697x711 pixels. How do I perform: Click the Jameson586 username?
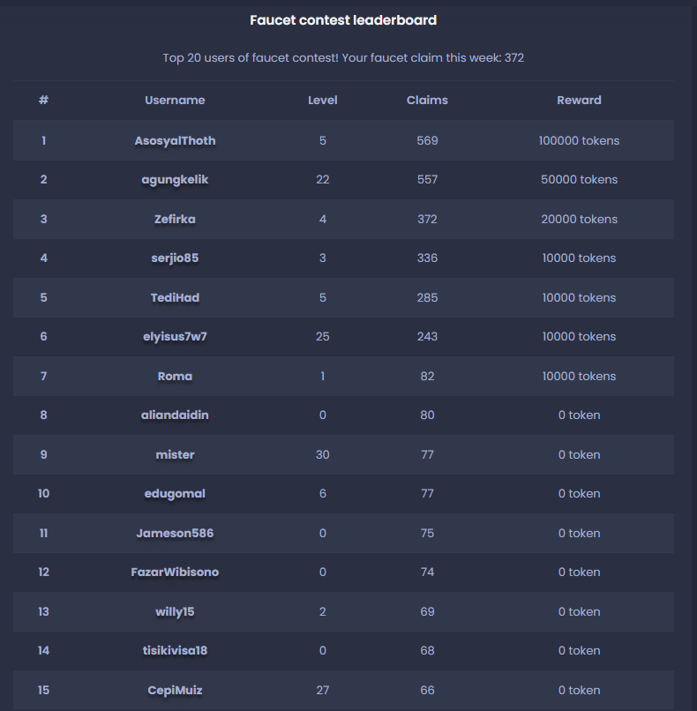coord(175,533)
